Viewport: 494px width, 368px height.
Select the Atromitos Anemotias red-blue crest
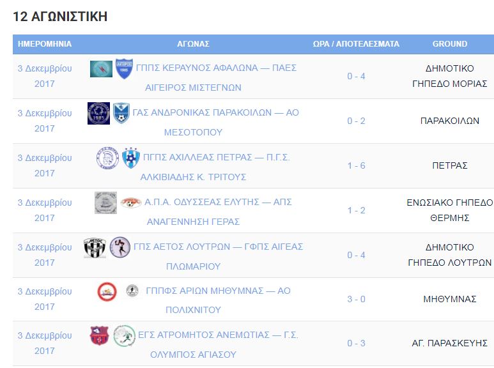[x=99, y=335]
